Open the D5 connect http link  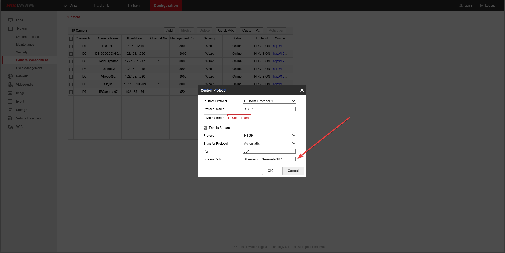coord(280,77)
